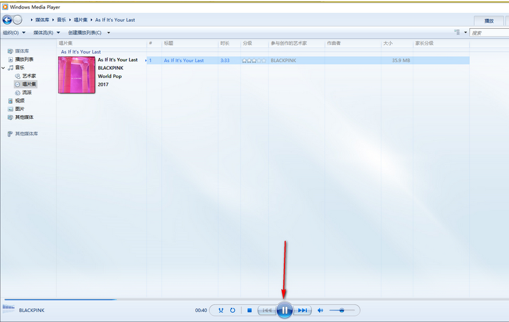This screenshot has height=322, width=509.
Task: Click the 35.9 MB size cell
Action: click(x=401, y=60)
